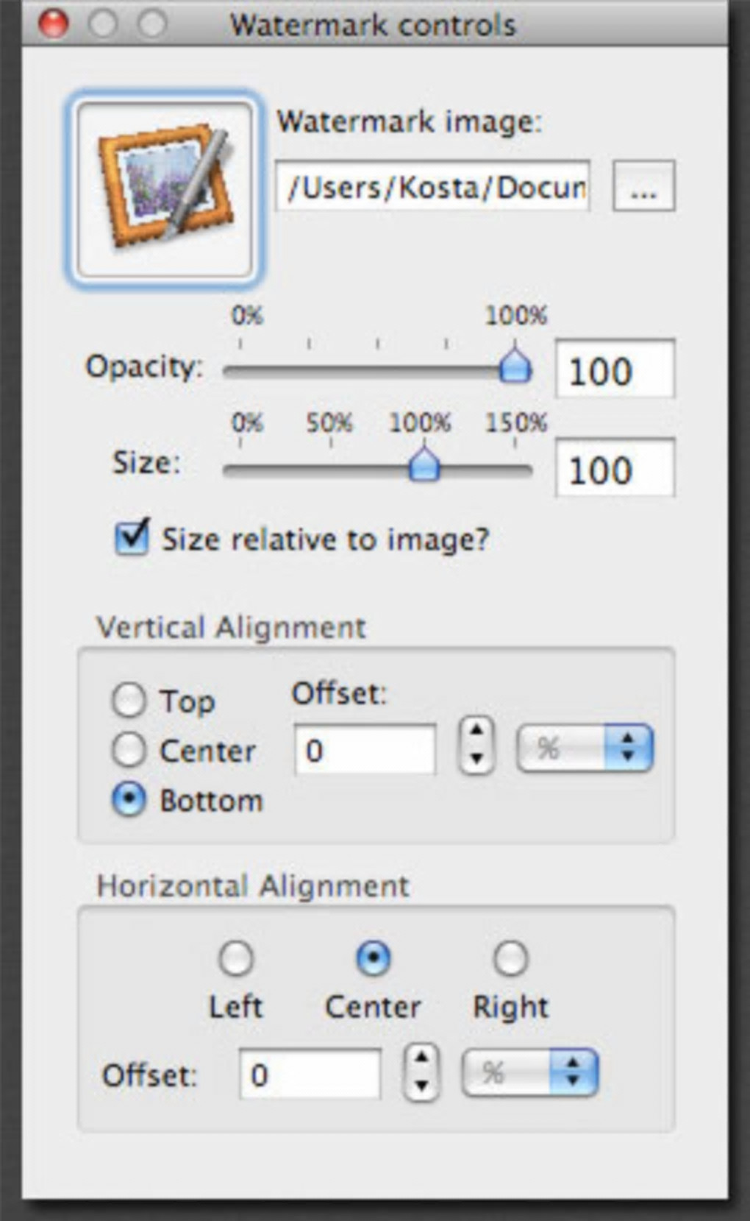
Task: Open the vertical offset unit dropdown
Action: [585, 748]
